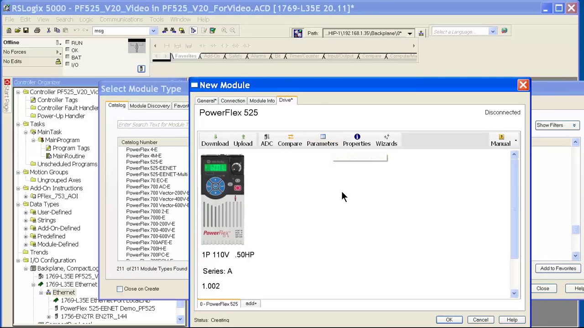Select PowerFlex 70 EC-E in catalog list
This screenshot has width=584, height=328.
click(147, 180)
